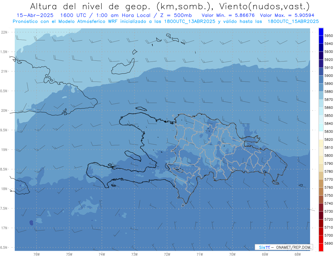Click the legend value '5830'
The height and width of the screenshot is (258, 334).
[329, 132]
